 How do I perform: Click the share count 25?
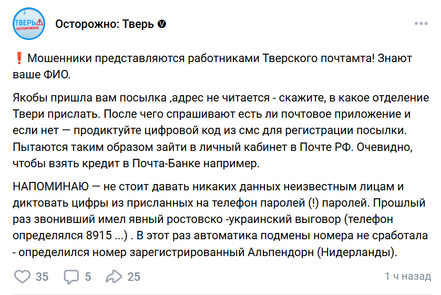134,277
